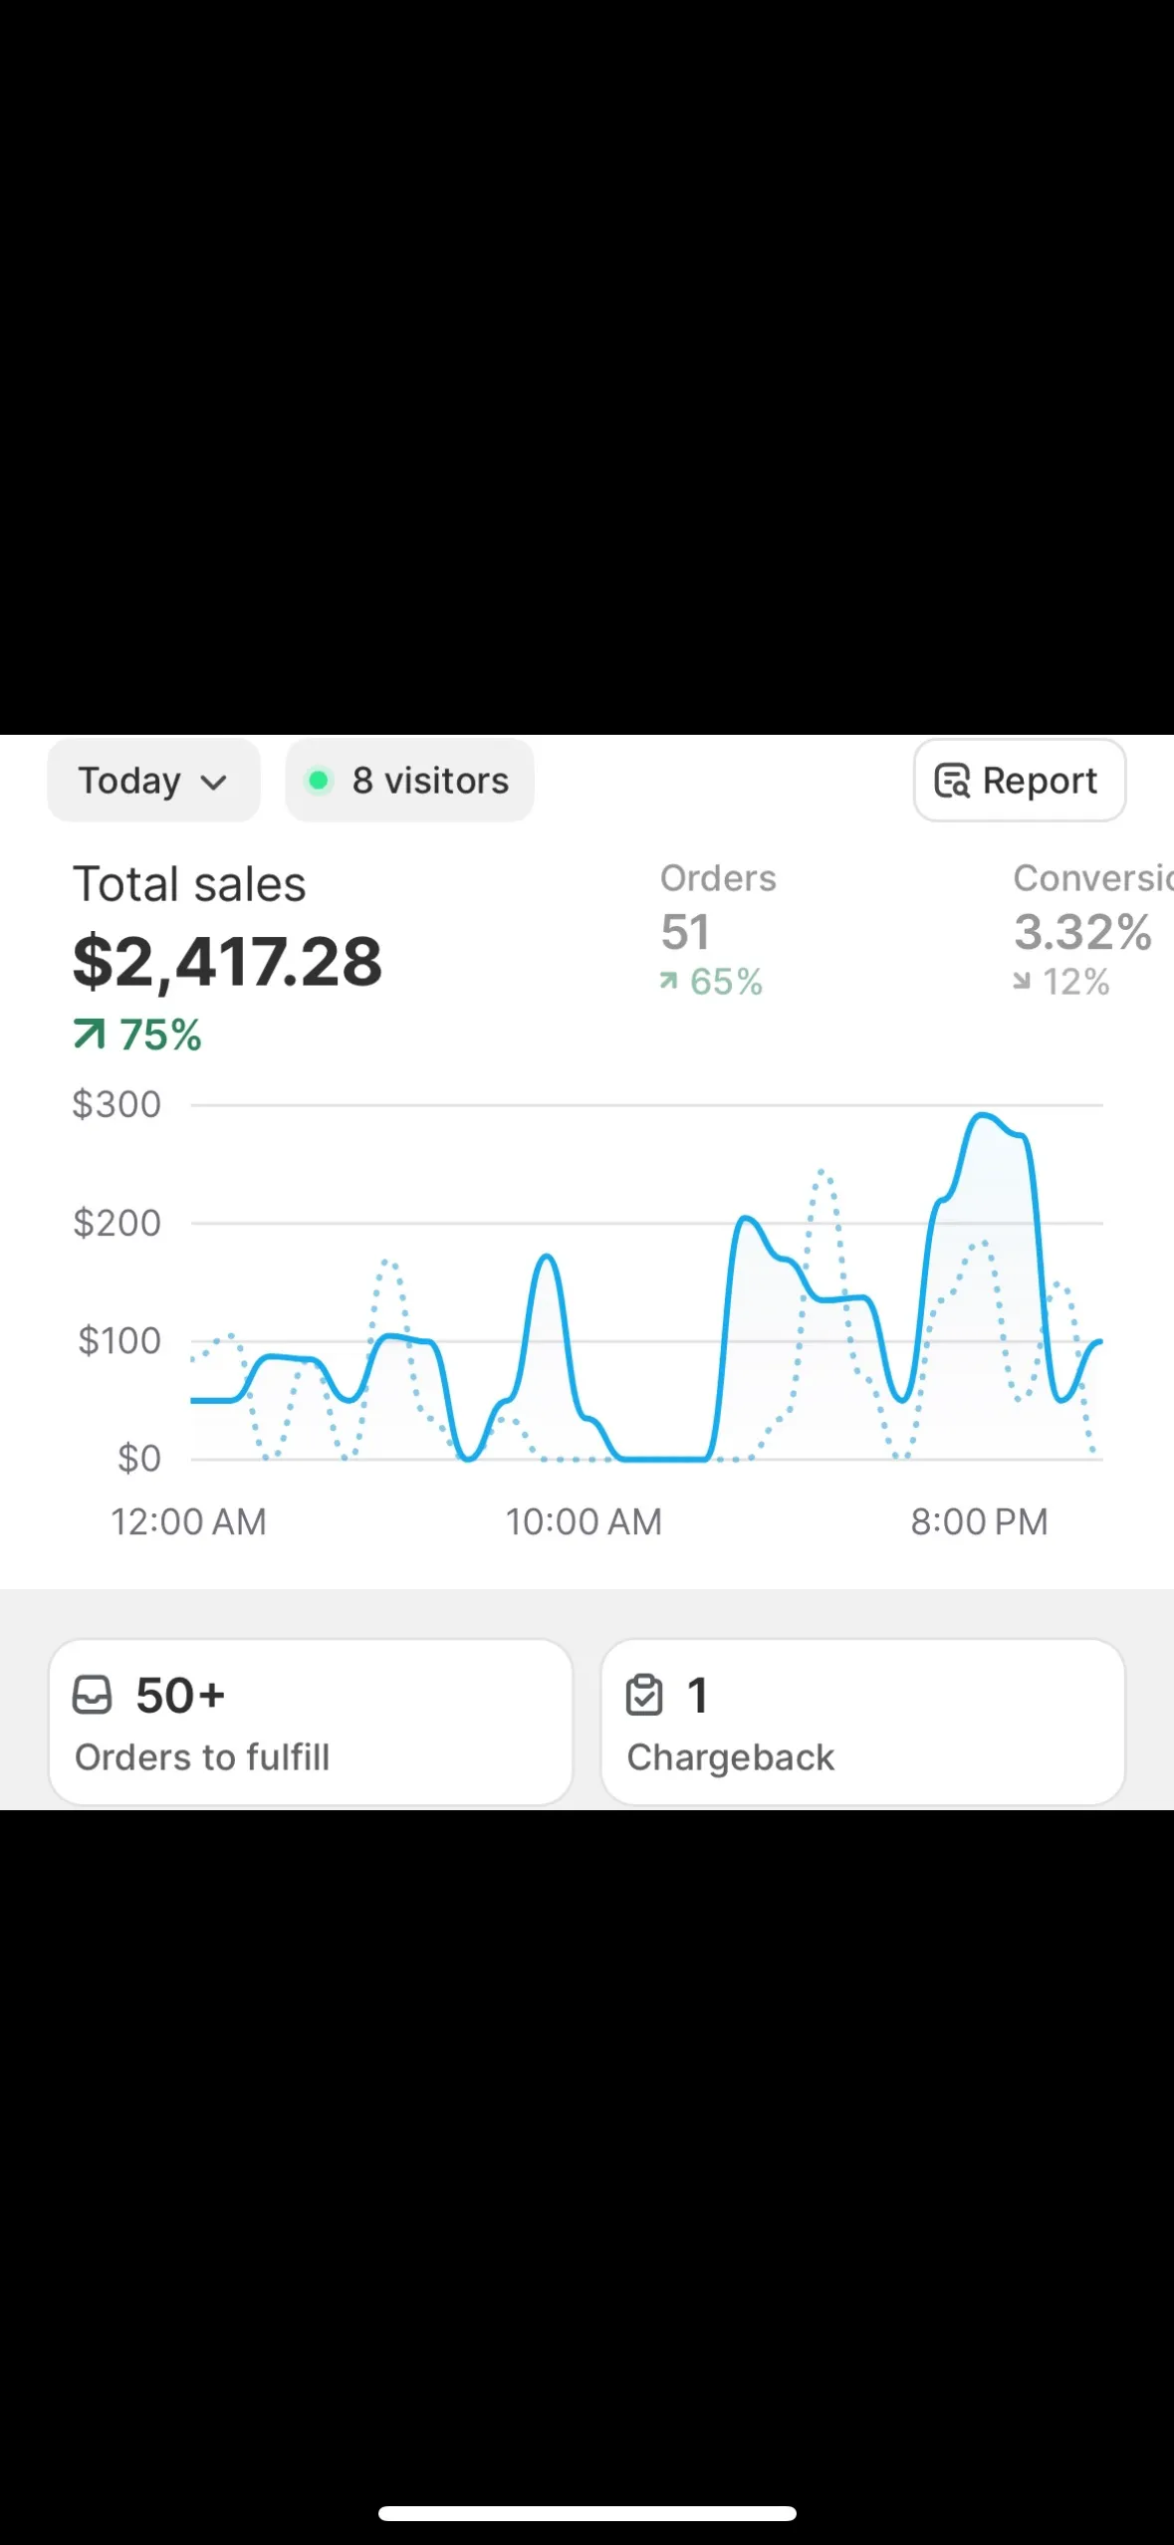Click the $200 y-axis label
The height and width of the screenshot is (2545, 1174).
(x=117, y=1223)
